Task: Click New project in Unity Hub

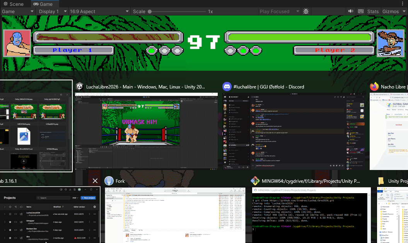Action: pyautogui.click(x=88, y=198)
